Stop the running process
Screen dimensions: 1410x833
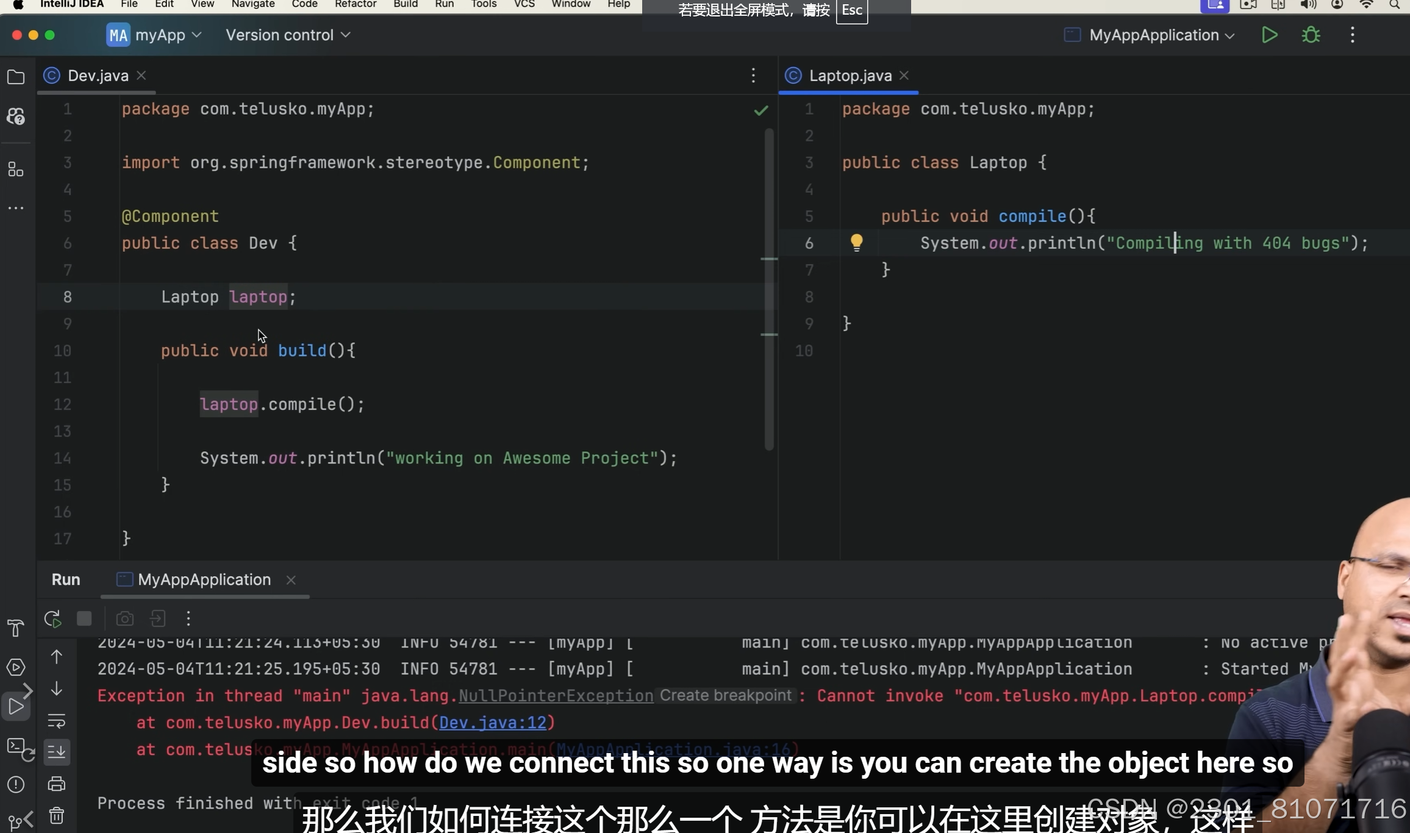[x=84, y=619]
